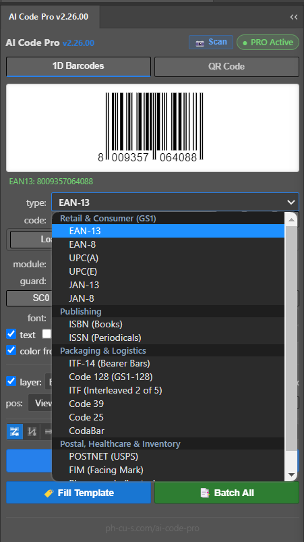This screenshot has width=304, height=542.
Task: Toggle the unchecked box next to text
Action: (47, 334)
